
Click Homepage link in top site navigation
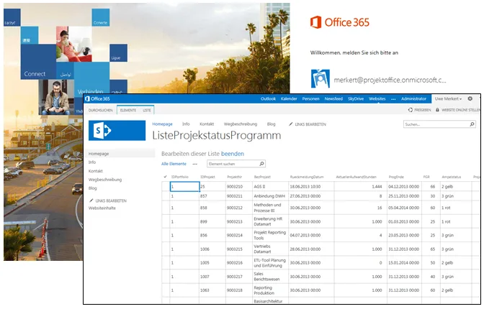(x=162, y=124)
